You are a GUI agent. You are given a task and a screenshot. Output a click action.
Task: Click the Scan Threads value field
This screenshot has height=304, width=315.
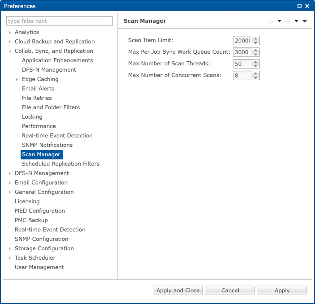[x=242, y=64]
